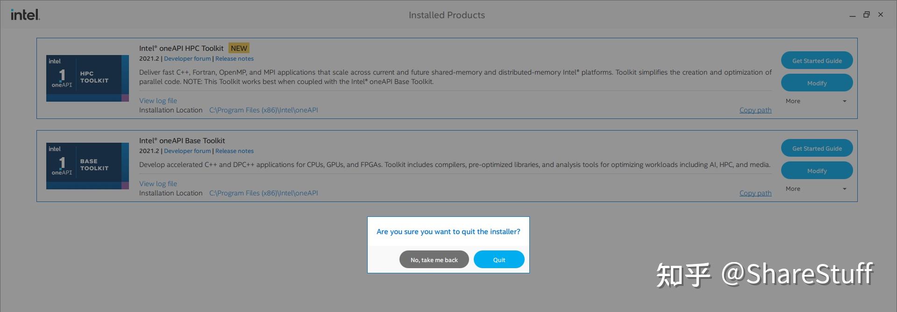The height and width of the screenshot is (312, 897).
Task: Open Get Started Guide for Base Toolkit
Action: tap(817, 148)
